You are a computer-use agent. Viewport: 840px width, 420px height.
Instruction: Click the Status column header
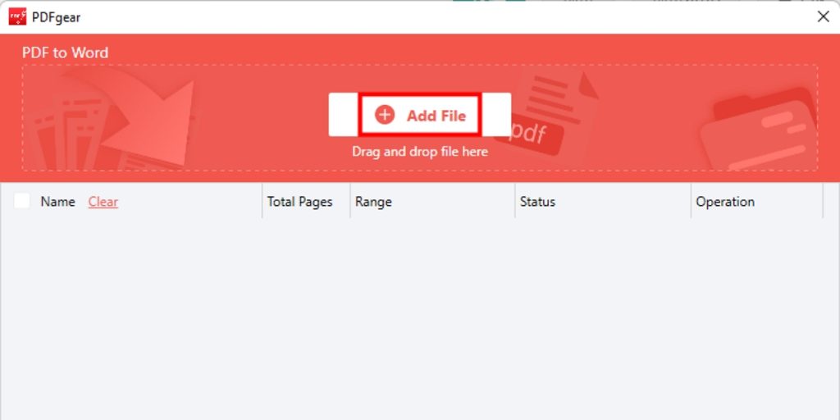[537, 202]
